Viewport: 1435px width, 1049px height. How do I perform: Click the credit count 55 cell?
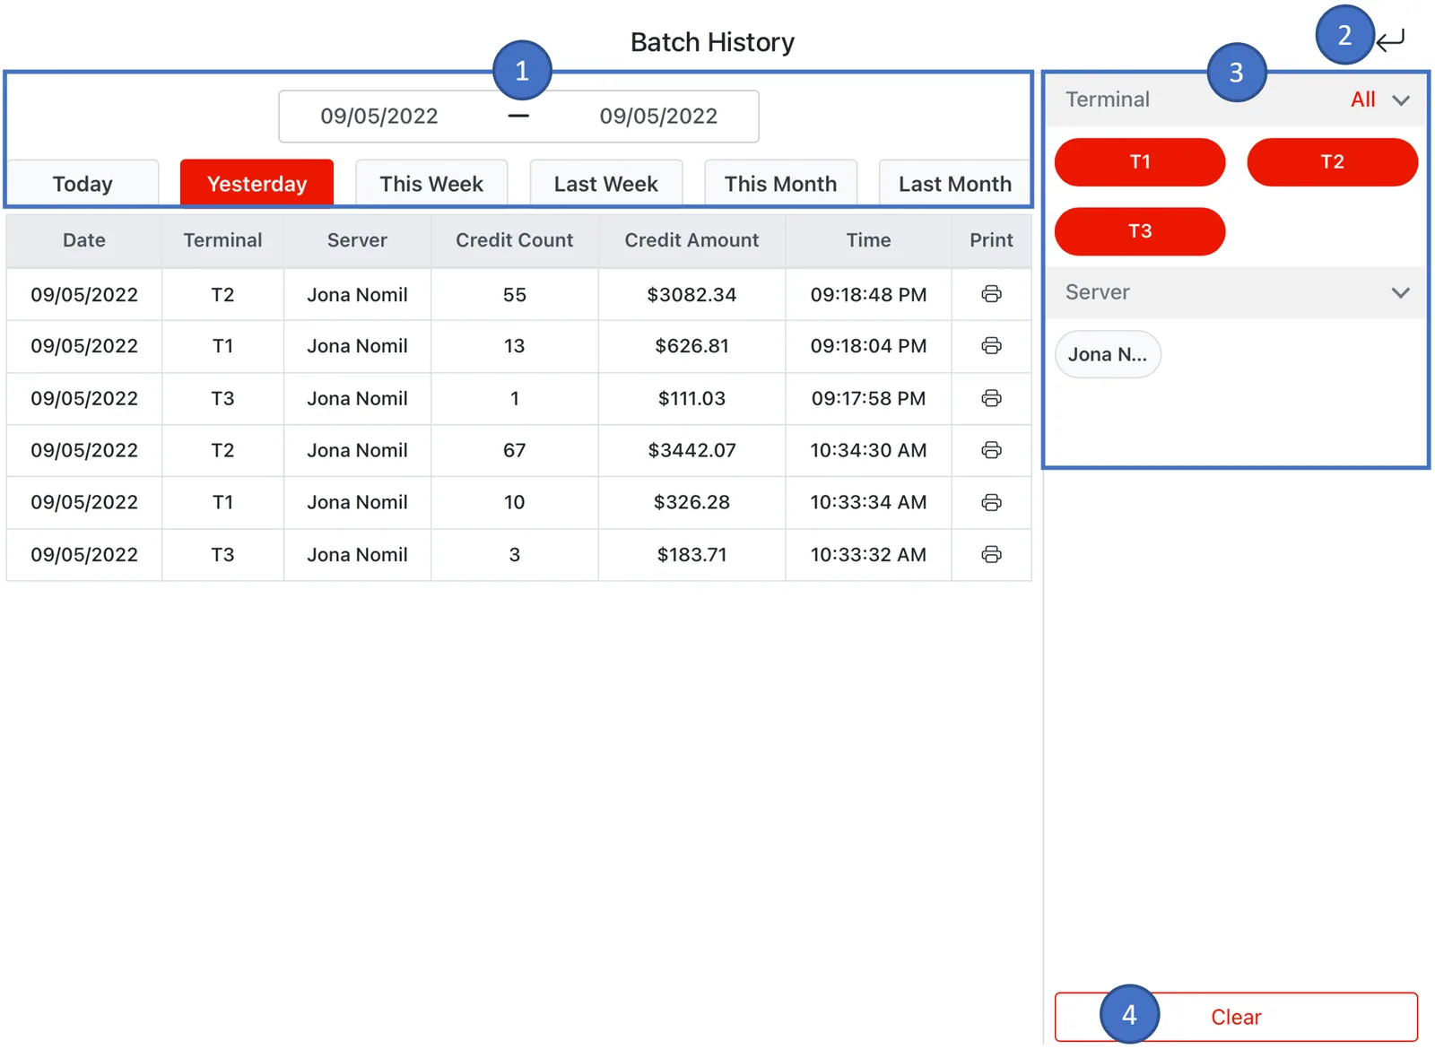pyautogui.click(x=514, y=295)
